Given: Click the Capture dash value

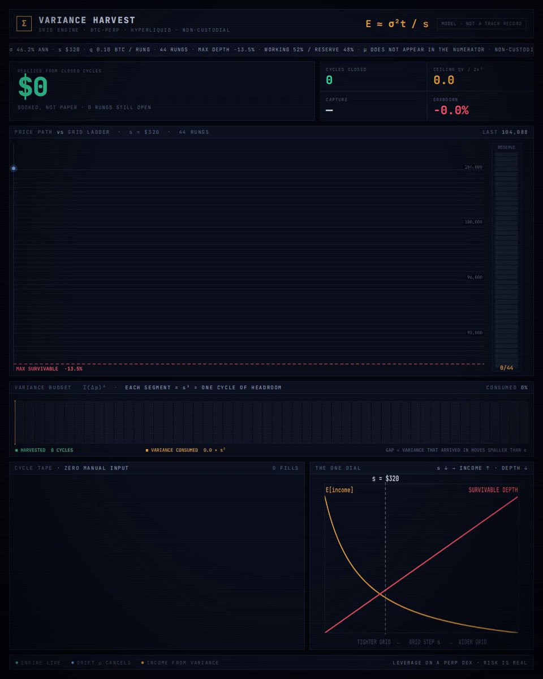Looking at the screenshot, I should click(x=329, y=110).
